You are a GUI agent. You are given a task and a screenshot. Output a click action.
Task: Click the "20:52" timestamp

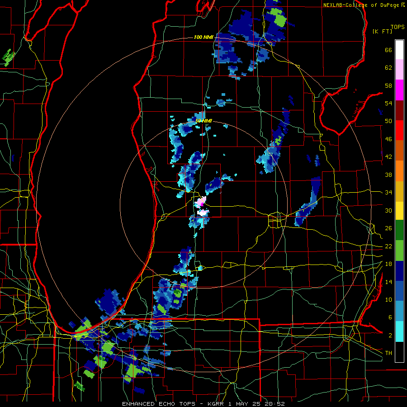274,404
